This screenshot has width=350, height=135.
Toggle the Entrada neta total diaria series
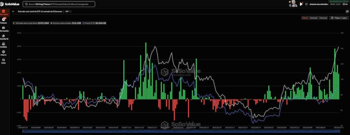click(x=31, y=23)
